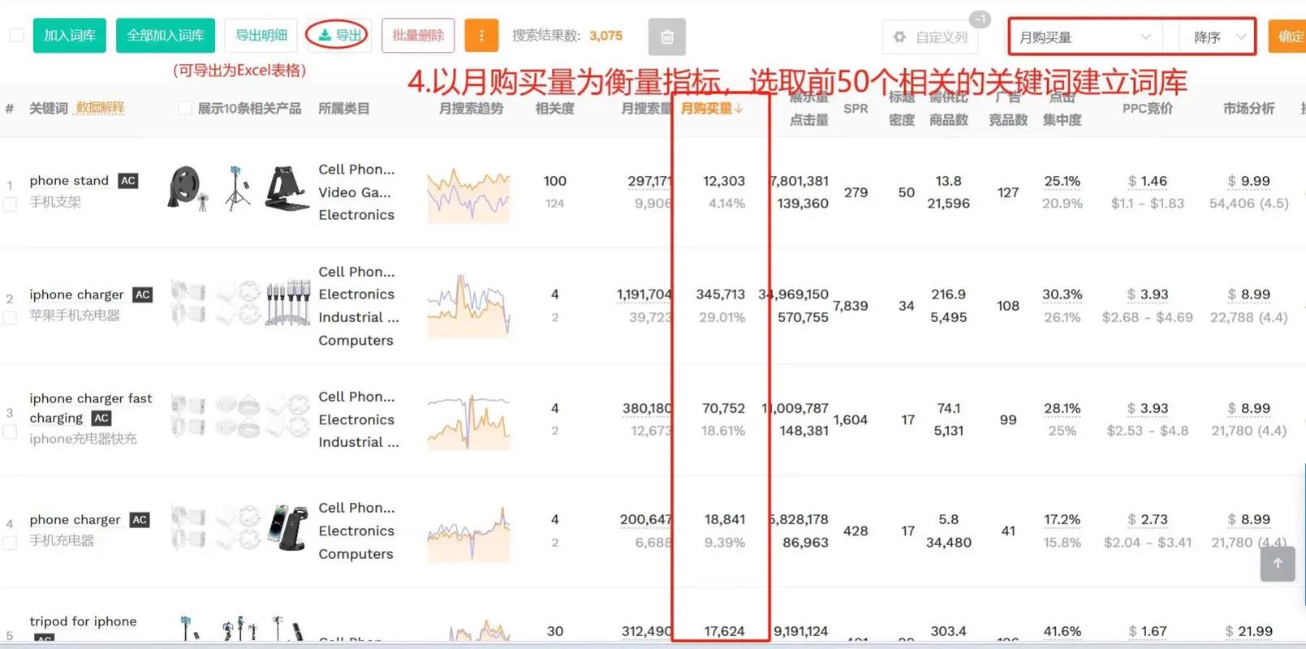Screen dimensions: 1306x649
Task: Click the SPR column header
Action: click(x=856, y=108)
